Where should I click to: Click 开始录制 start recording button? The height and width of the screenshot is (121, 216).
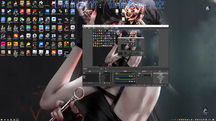pyautogui.click(x=161, y=75)
